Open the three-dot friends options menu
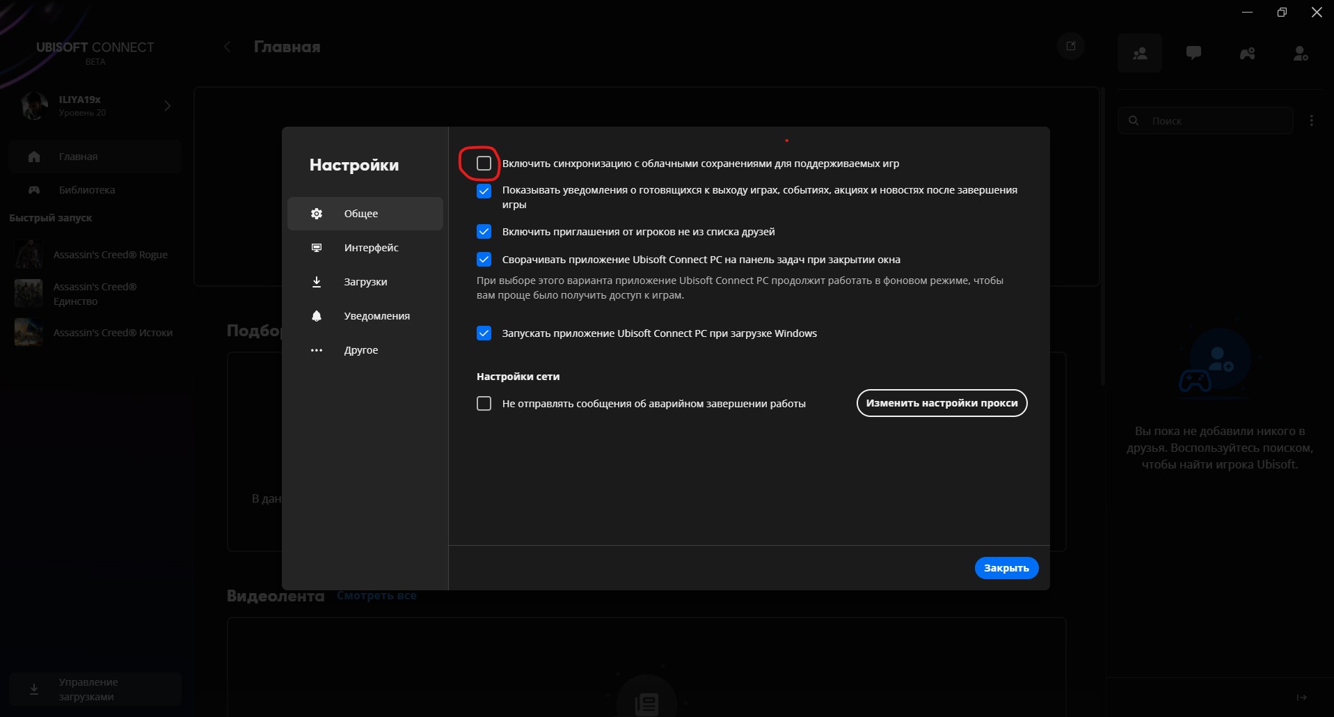Image resolution: width=1334 pixels, height=717 pixels. click(1312, 120)
